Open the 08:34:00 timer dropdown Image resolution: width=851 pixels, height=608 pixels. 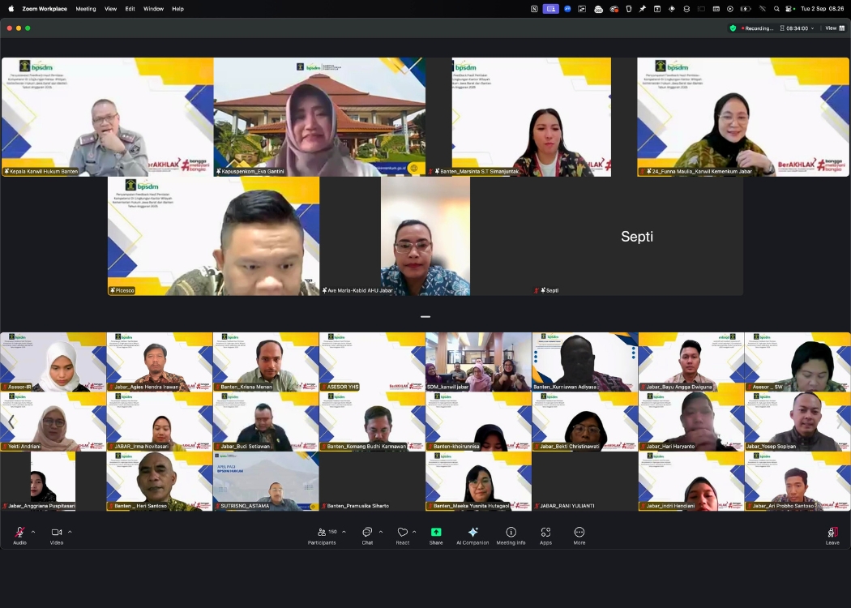coord(797,28)
